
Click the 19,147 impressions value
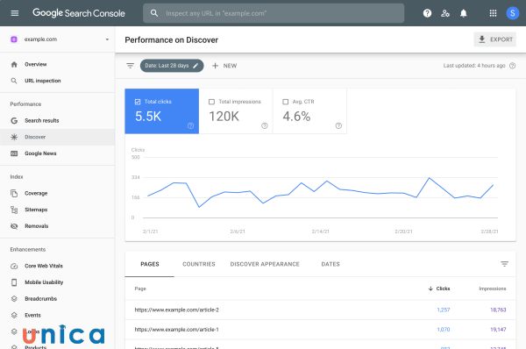[498, 330]
